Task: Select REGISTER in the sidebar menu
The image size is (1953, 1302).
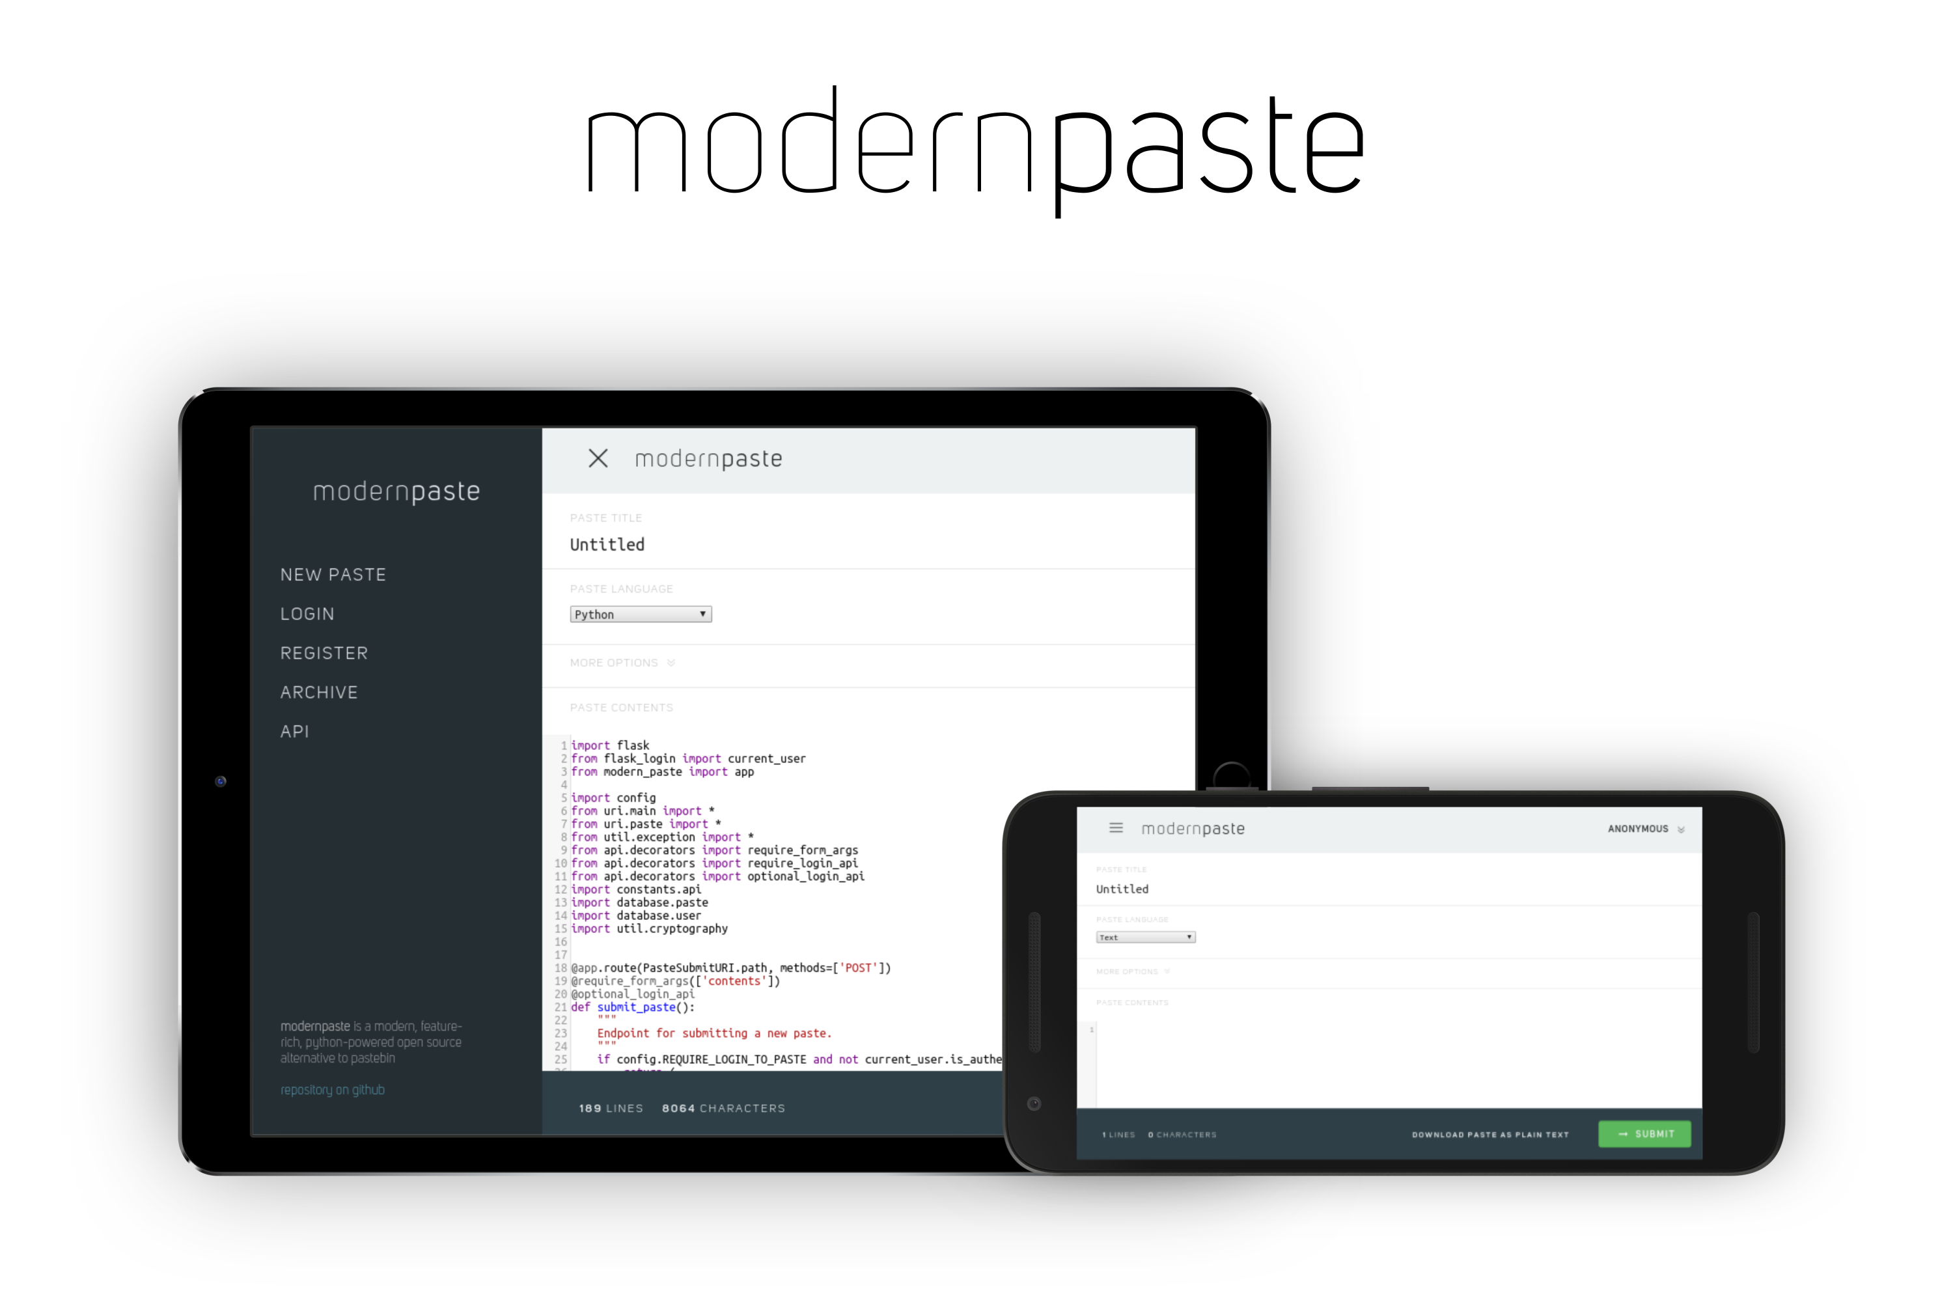Action: point(324,653)
